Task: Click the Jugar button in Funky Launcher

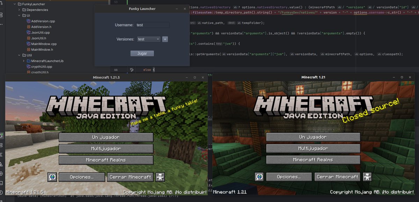Action: pos(142,54)
